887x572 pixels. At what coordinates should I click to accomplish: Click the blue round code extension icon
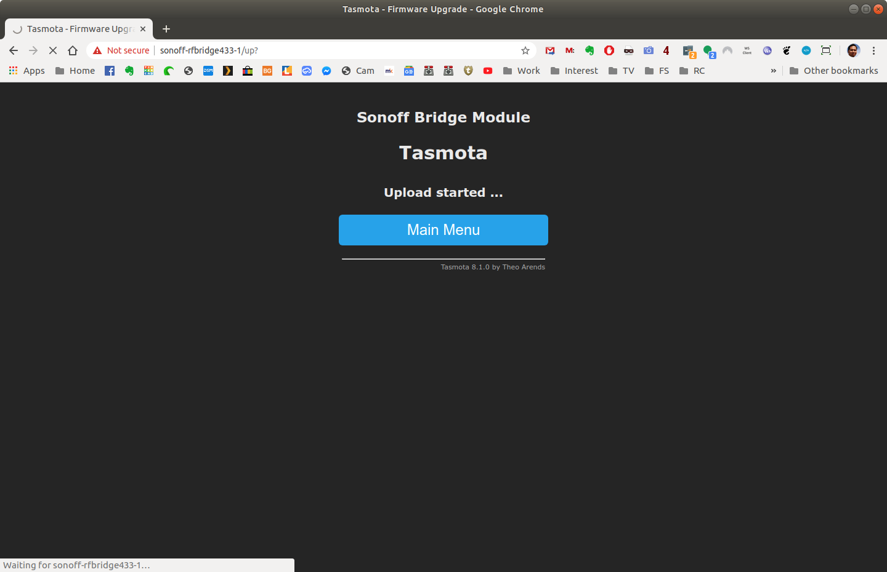click(806, 50)
